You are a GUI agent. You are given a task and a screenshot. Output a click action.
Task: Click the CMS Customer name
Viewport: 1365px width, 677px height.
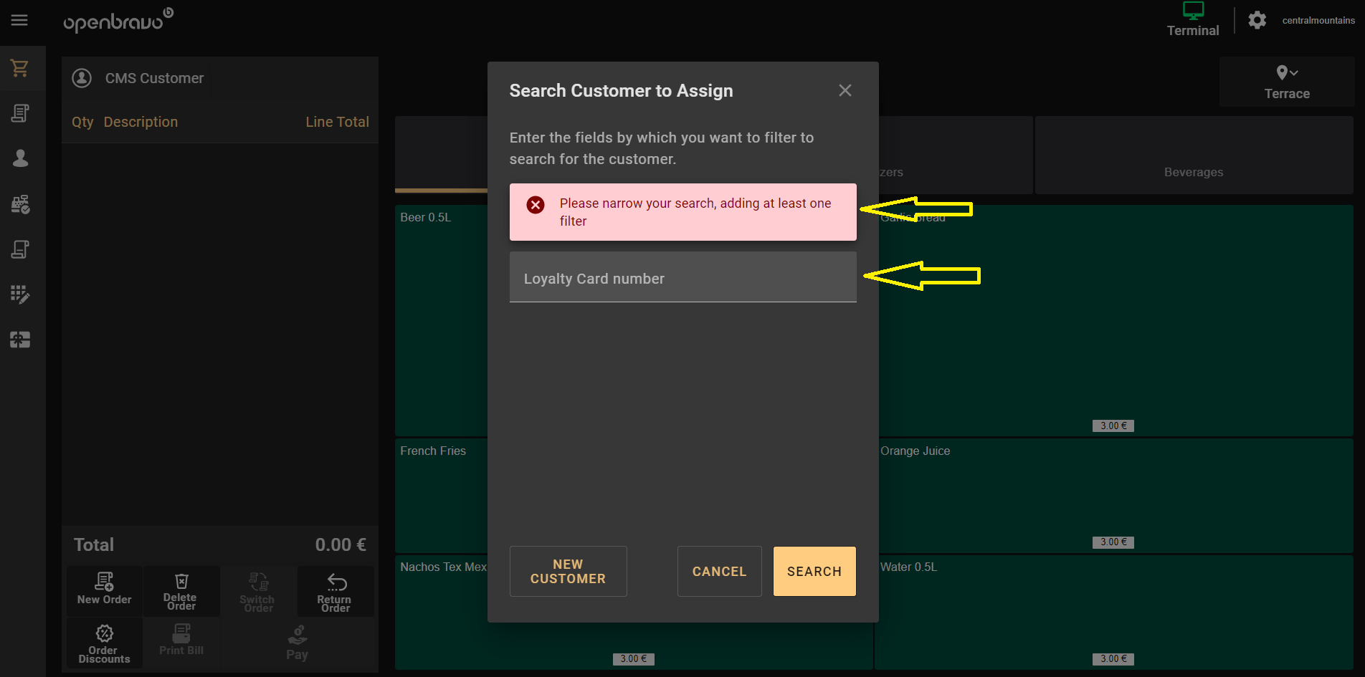click(x=154, y=78)
